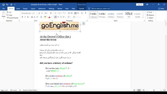Switch to the Layout tab
167x94 pixels.
click(x=33, y=9)
